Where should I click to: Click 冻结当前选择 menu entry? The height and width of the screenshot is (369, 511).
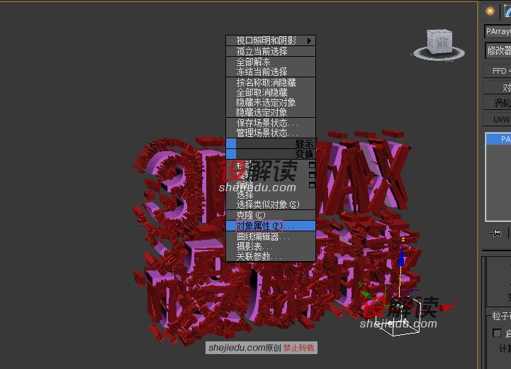[271, 72]
